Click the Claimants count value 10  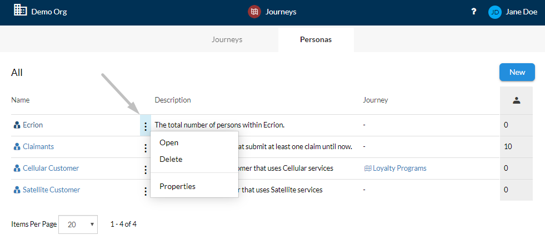(508, 146)
